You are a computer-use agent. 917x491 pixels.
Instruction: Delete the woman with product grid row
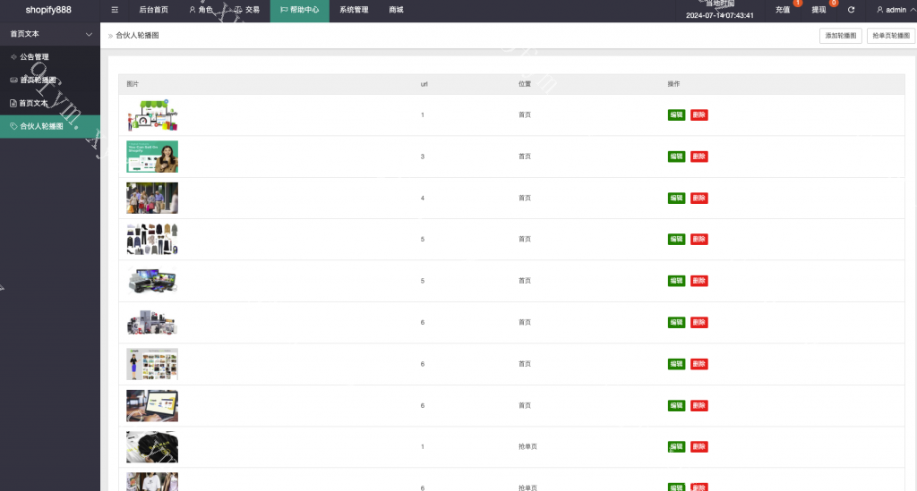(698, 364)
